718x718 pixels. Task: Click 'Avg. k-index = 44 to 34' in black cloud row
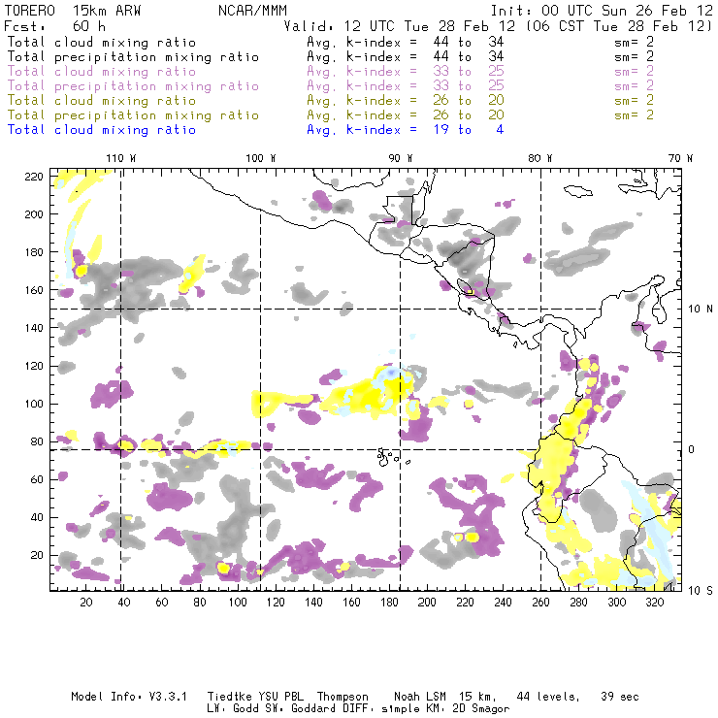[406, 43]
